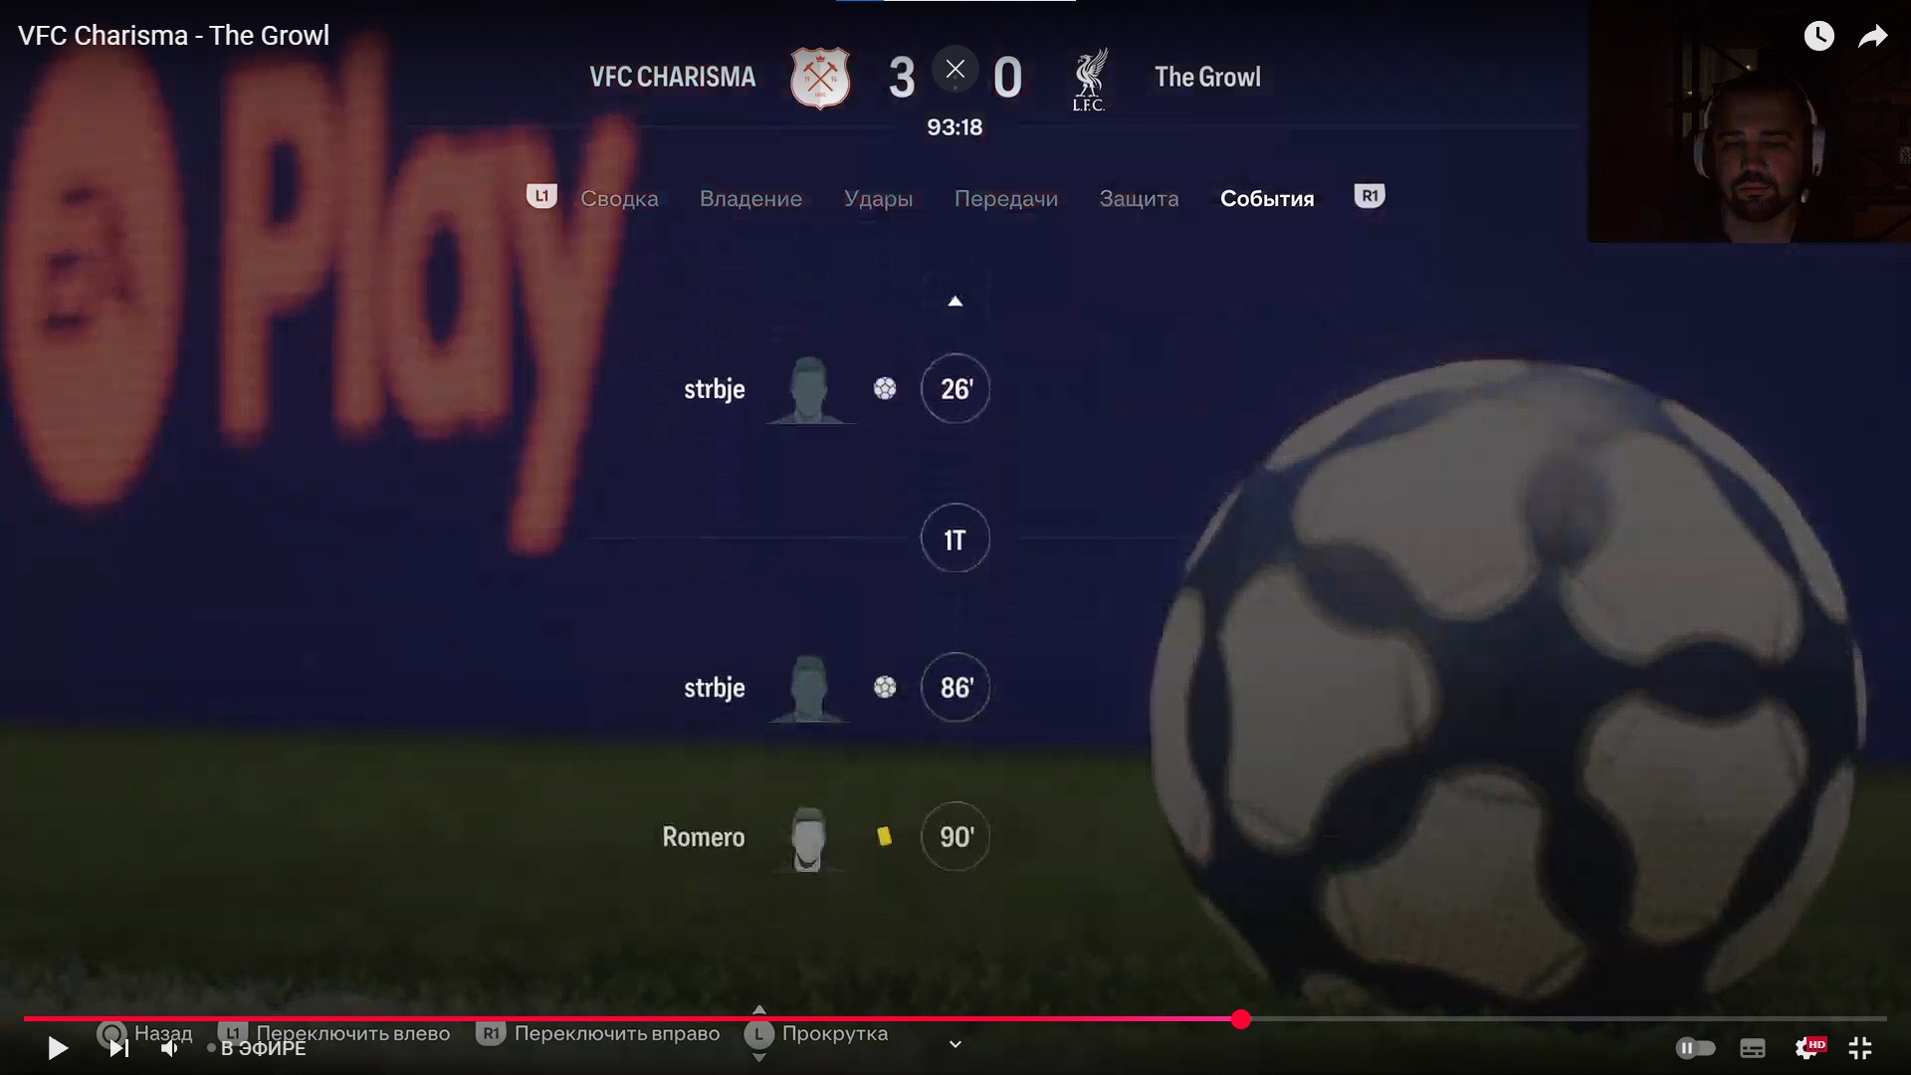
Task: Switch to the Передачи tab
Action: coord(1006,198)
